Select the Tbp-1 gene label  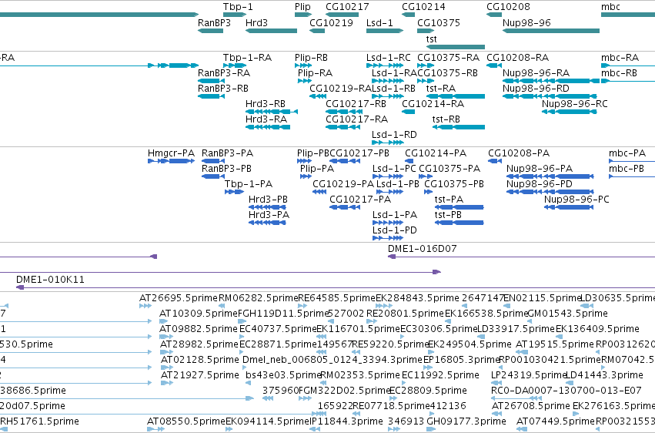coord(238,7)
